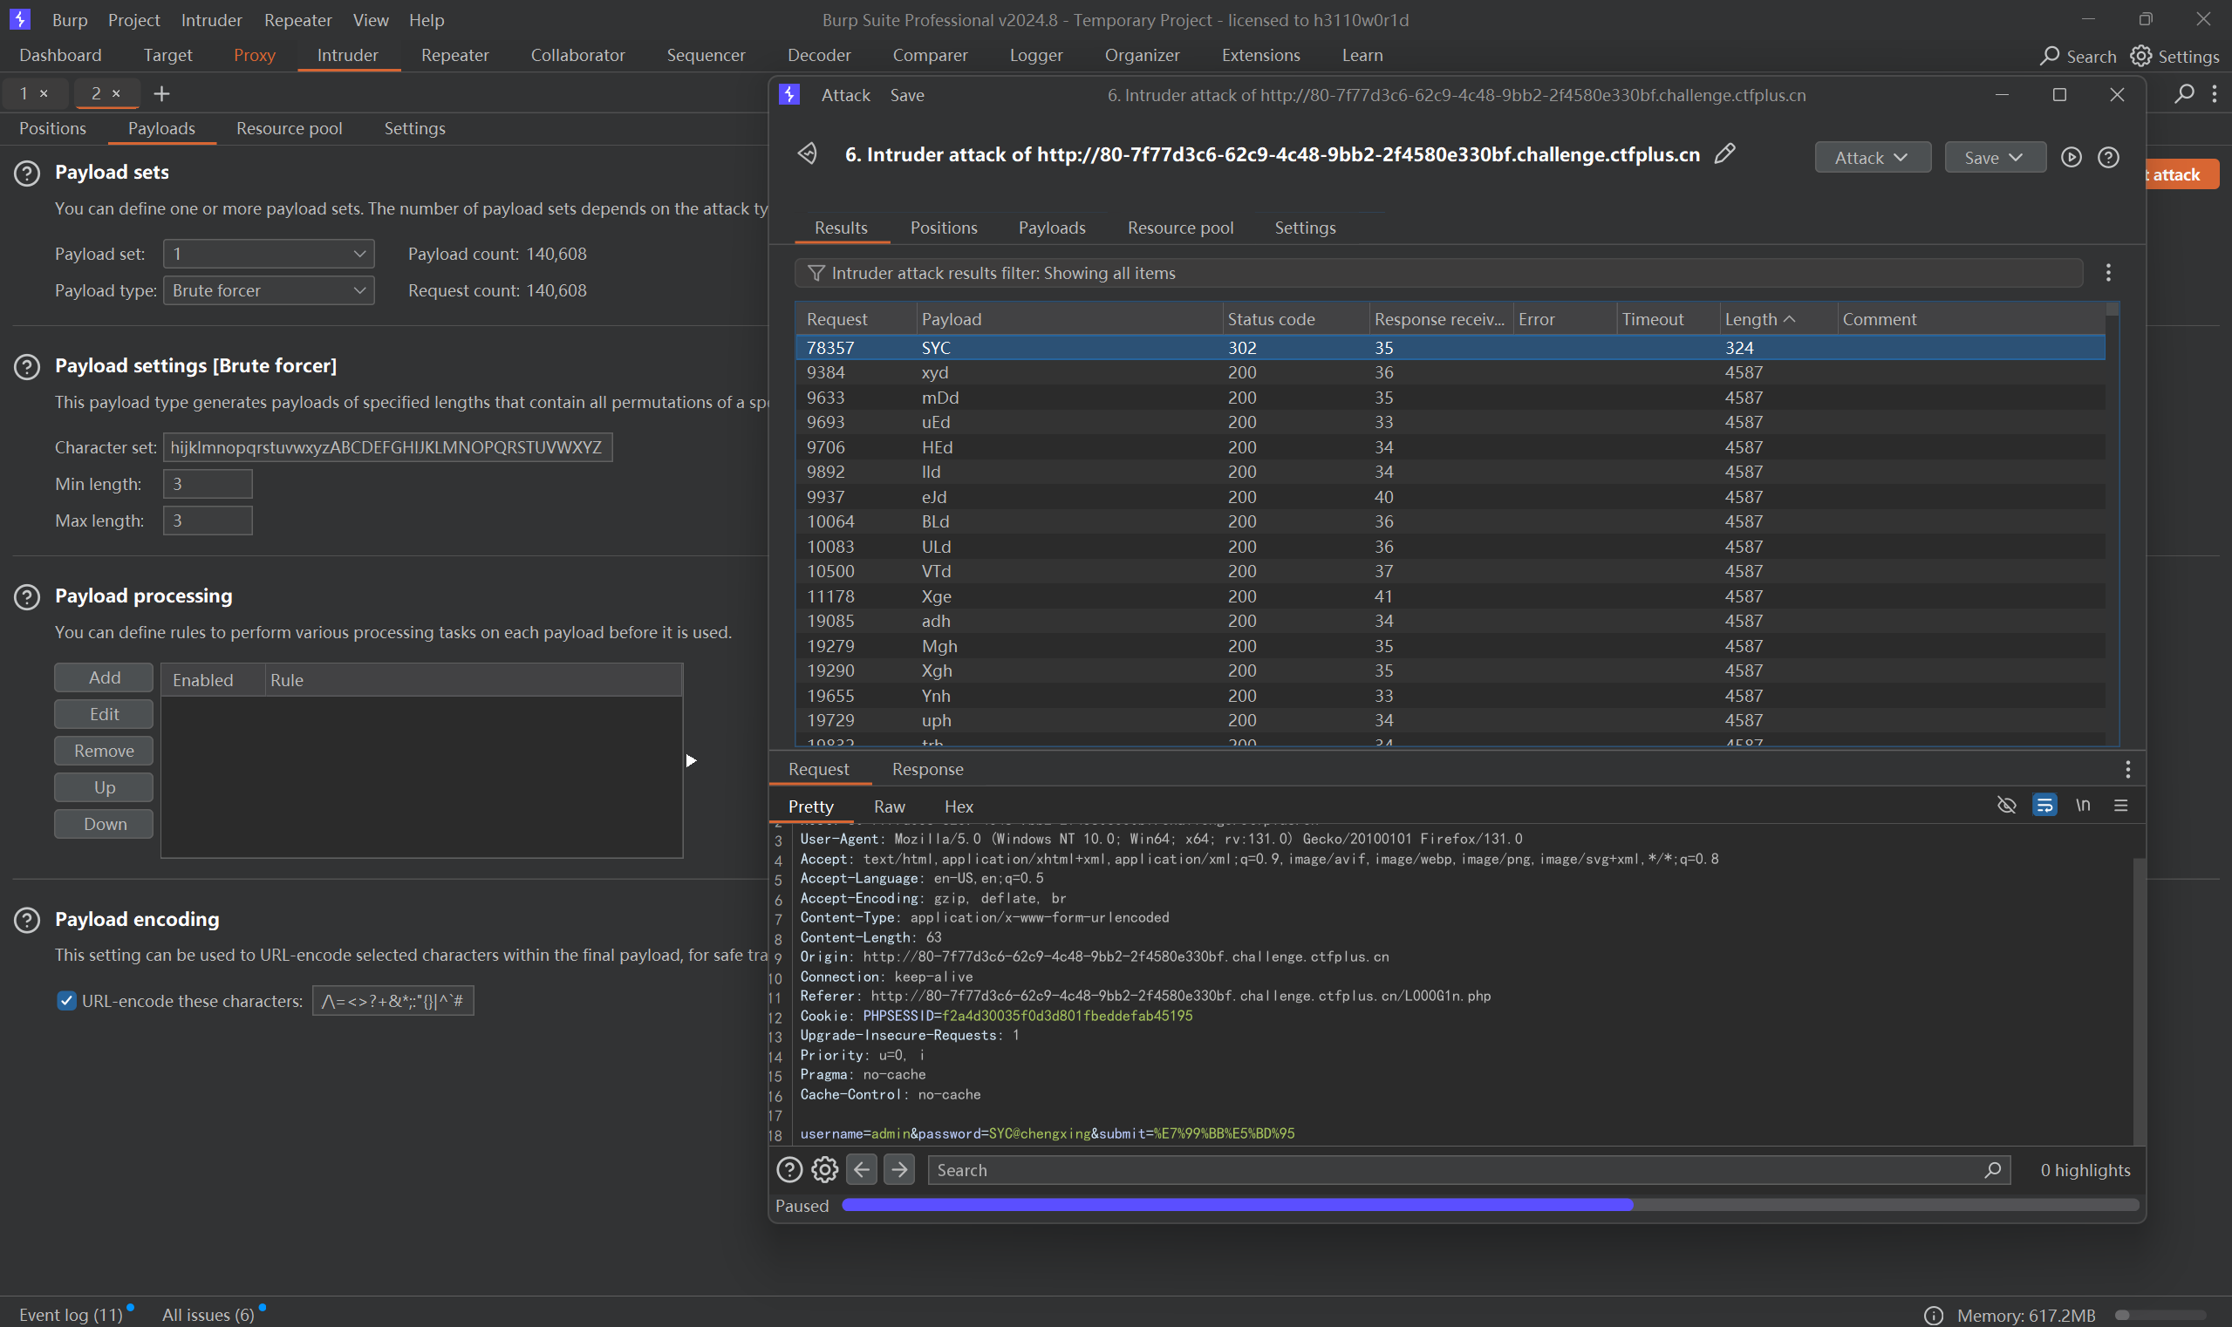This screenshot has width=2232, height=1327.
Task: Open Intruder tab search magnifier at right
Action: click(2185, 93)
